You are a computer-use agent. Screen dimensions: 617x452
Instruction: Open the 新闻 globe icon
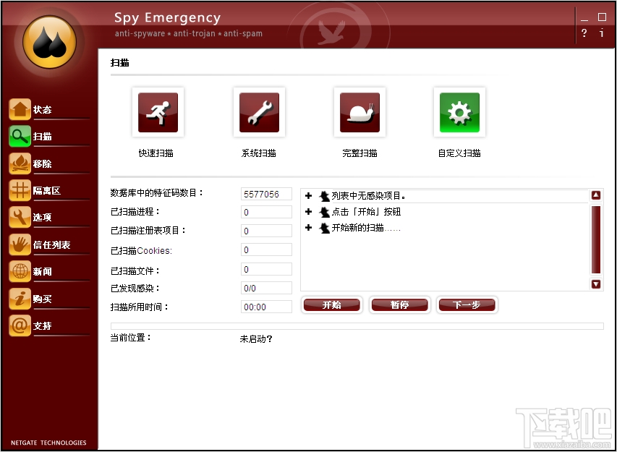point(20,271)
